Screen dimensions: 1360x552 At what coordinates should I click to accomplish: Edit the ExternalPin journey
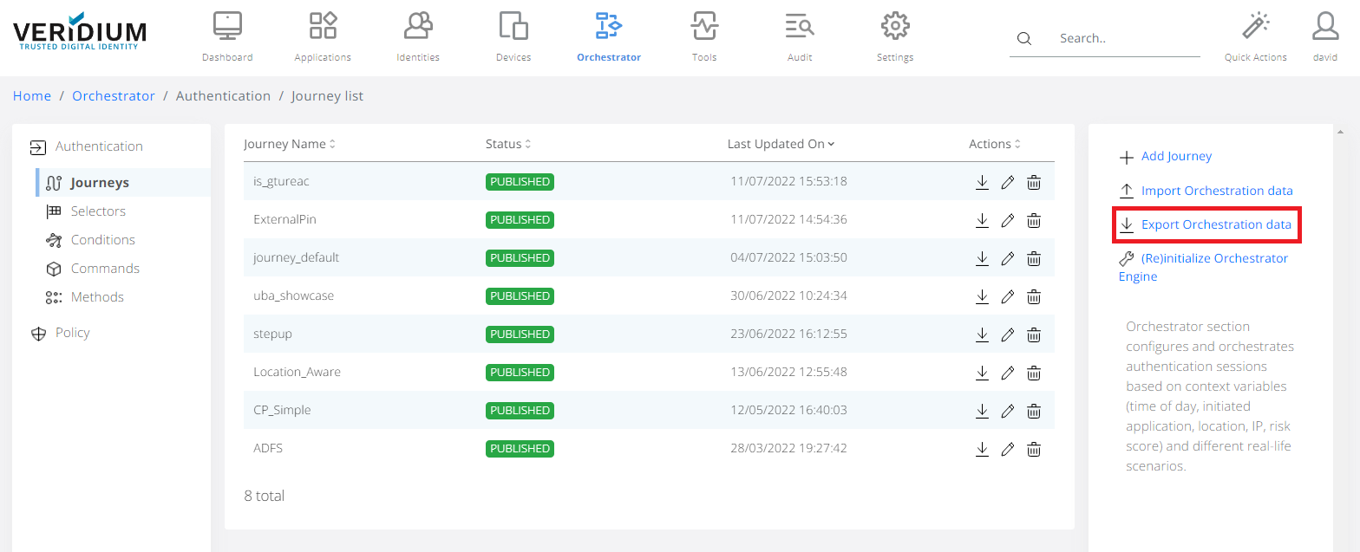1007,220
